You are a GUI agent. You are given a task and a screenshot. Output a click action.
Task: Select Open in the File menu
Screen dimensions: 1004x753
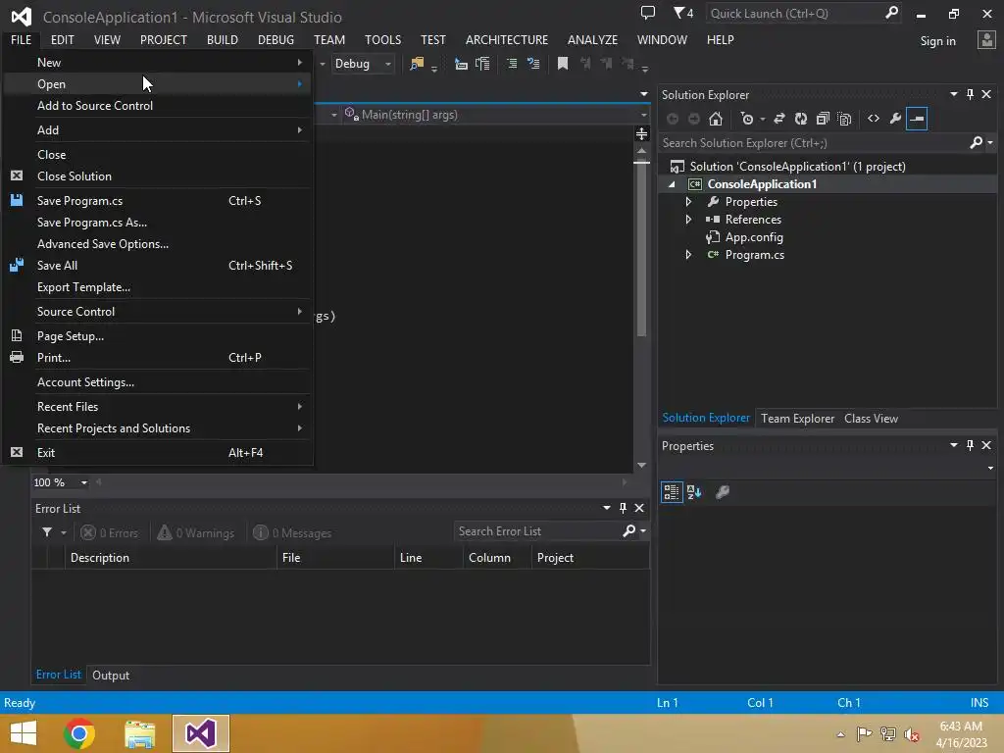[158, 84]
